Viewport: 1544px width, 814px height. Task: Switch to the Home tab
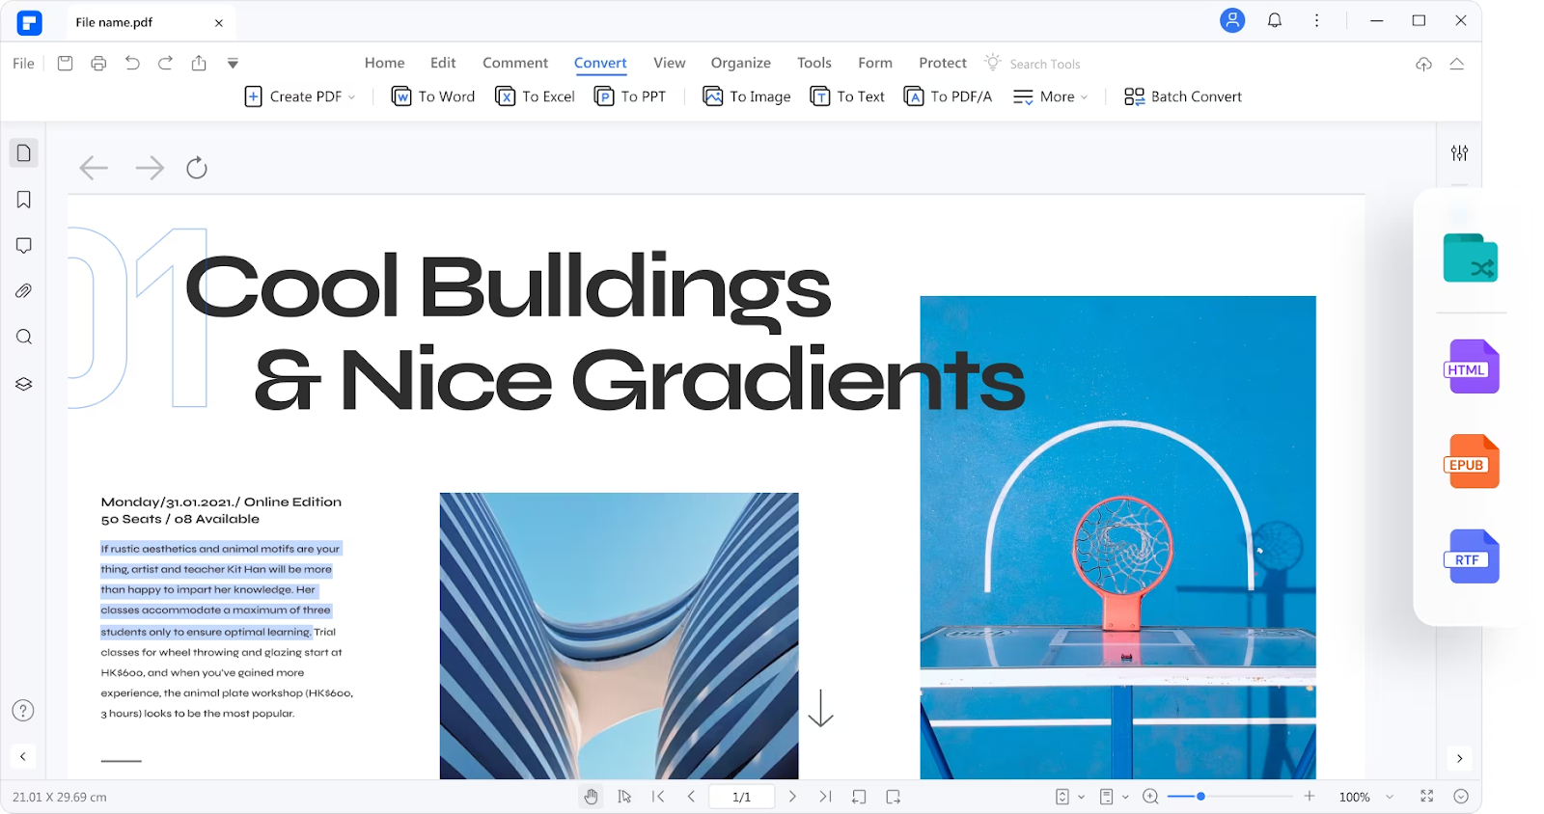(384, 63)
